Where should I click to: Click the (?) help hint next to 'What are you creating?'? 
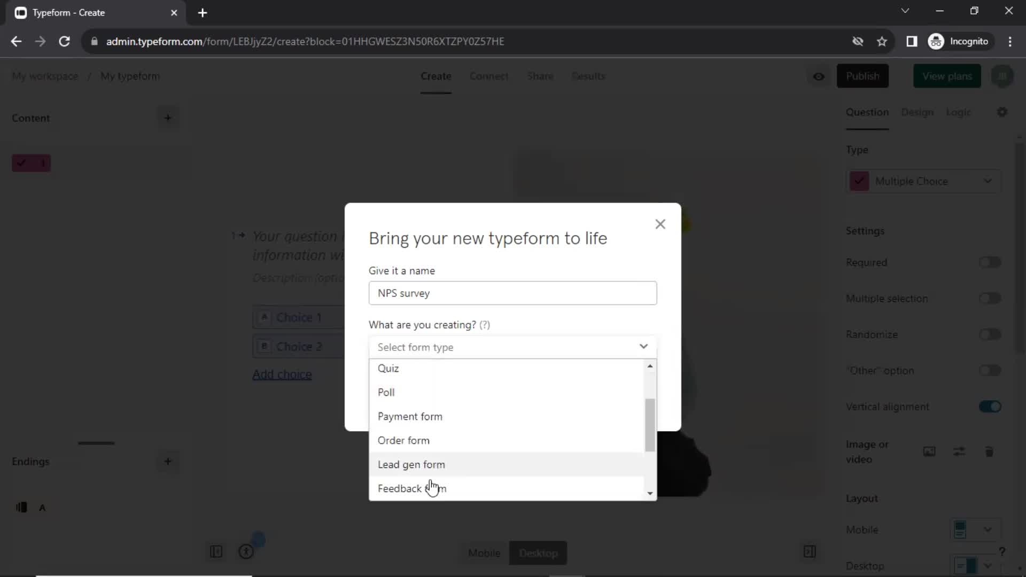click(x=484, y=325)
